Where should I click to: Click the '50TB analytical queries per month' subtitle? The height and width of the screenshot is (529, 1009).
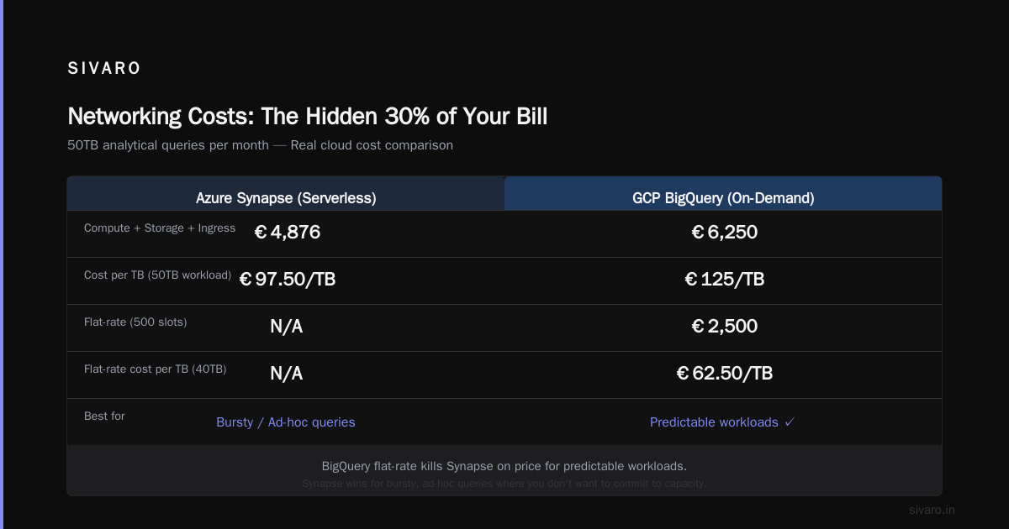261,145
